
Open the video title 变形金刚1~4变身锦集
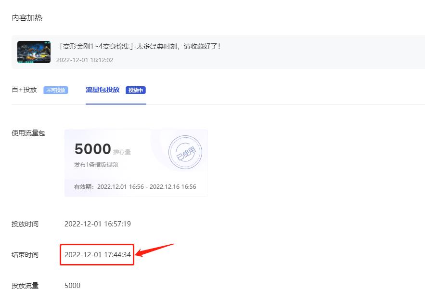(139, 47)
